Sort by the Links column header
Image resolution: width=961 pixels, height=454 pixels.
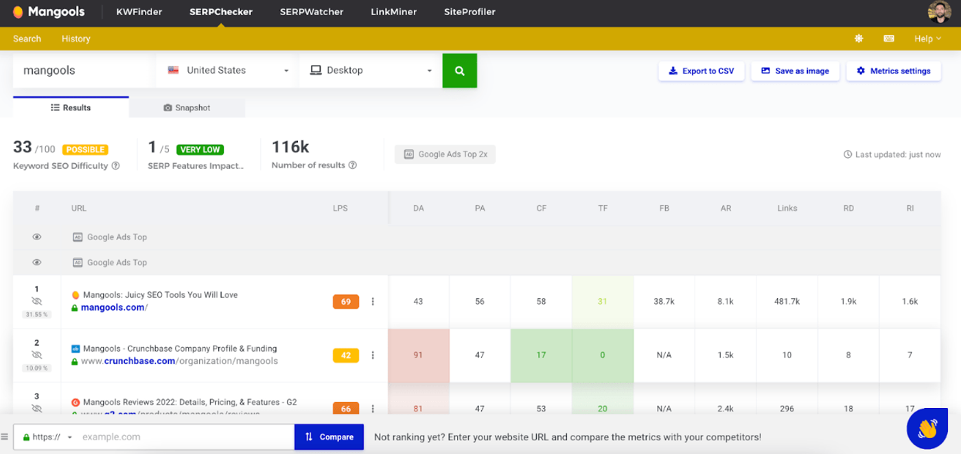(x=787, y=208)
